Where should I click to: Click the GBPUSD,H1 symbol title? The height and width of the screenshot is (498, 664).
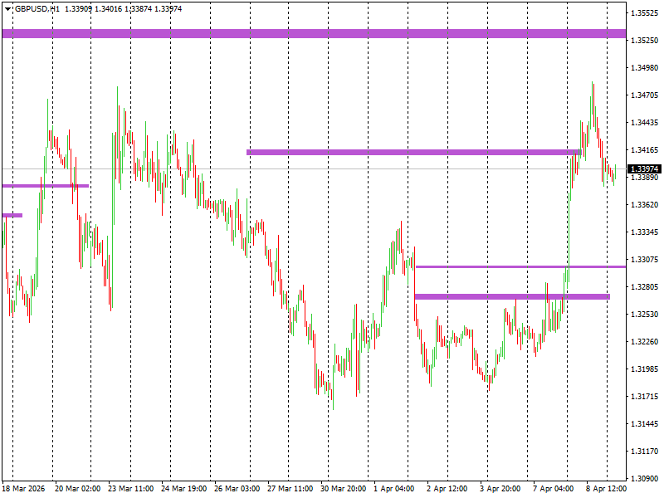click(x=37, y=8)
